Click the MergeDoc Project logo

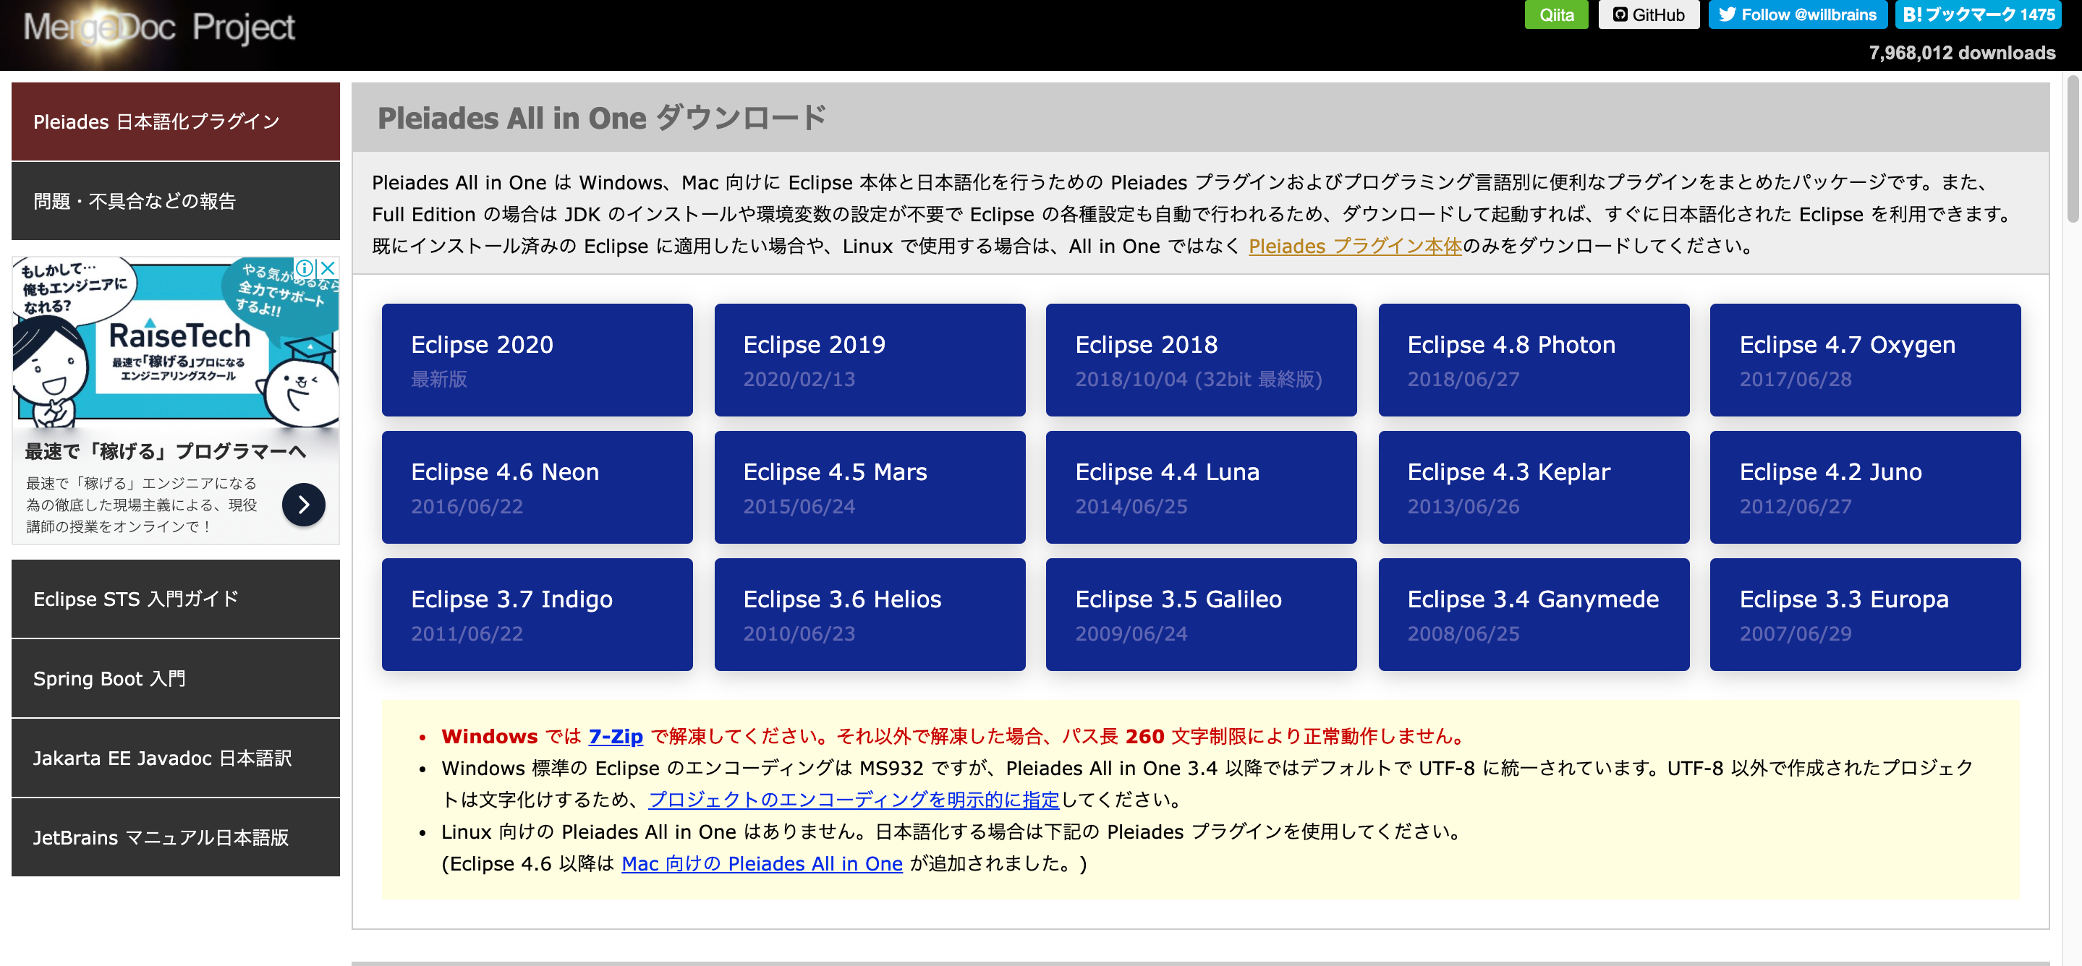[x=158, y=29]
